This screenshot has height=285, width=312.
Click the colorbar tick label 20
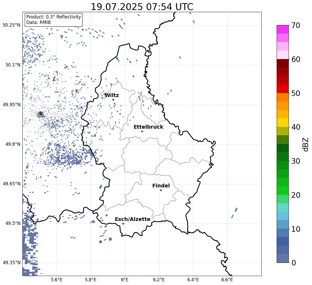point(296,195)
